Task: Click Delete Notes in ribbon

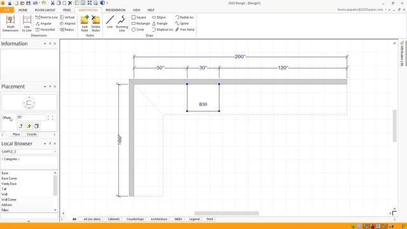Action: (x=96, y=24)
